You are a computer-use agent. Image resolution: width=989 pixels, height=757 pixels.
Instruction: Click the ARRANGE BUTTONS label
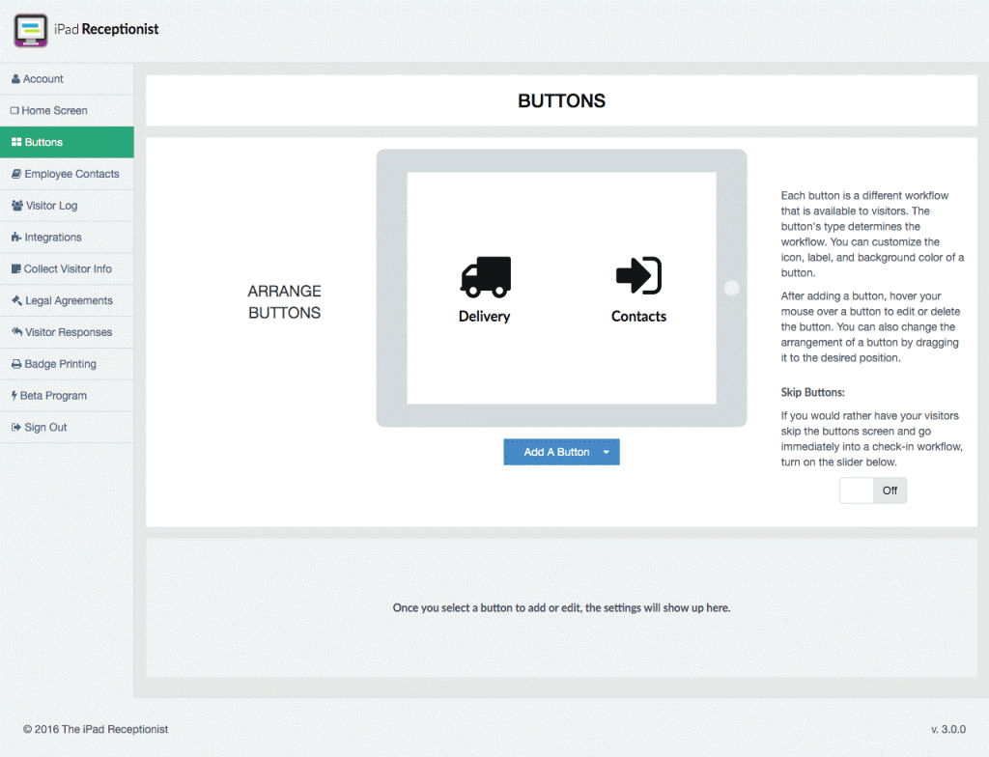[x=285, y=302]
